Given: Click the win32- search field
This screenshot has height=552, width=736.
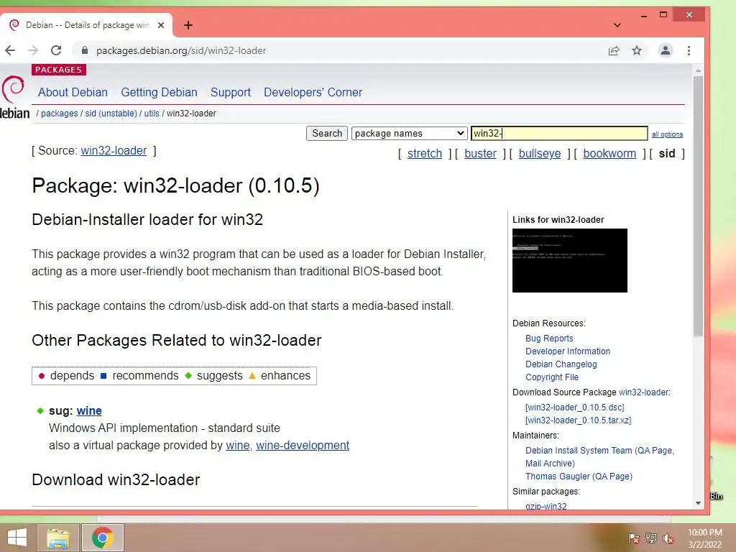Looking at the screenshot, I should point(559,133).
